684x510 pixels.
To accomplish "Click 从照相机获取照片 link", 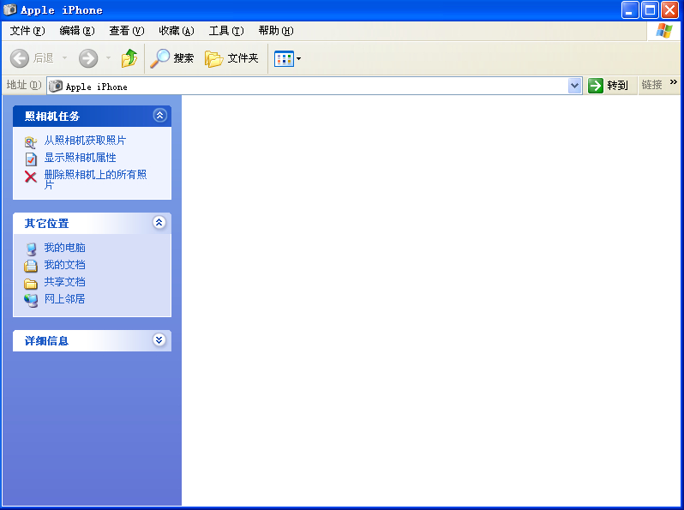I will click(85, 140).
